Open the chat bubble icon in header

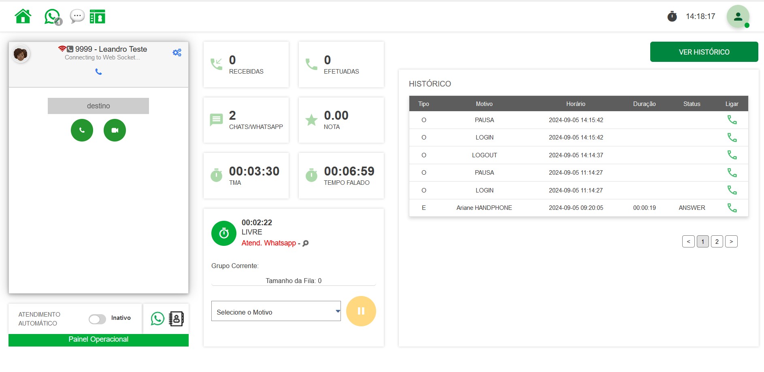pos(77,17)
